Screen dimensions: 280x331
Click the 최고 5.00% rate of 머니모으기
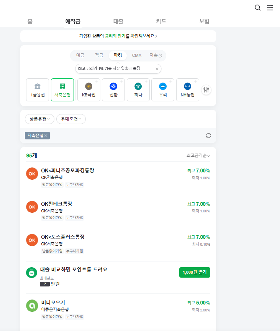199,303
